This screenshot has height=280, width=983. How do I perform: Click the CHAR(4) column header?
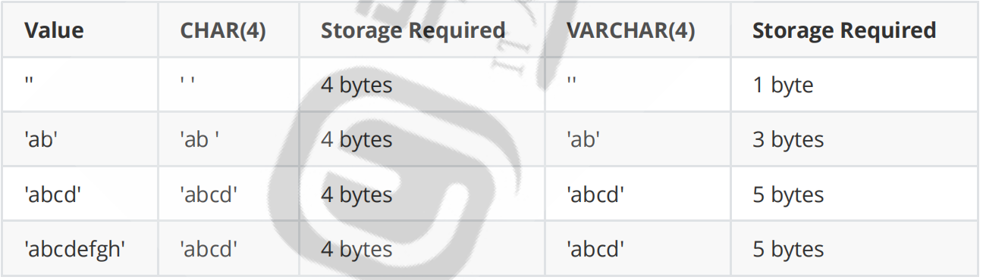(223, 31)
